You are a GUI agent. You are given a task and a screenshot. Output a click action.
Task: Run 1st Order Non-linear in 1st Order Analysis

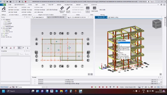(x=14, y=10)
